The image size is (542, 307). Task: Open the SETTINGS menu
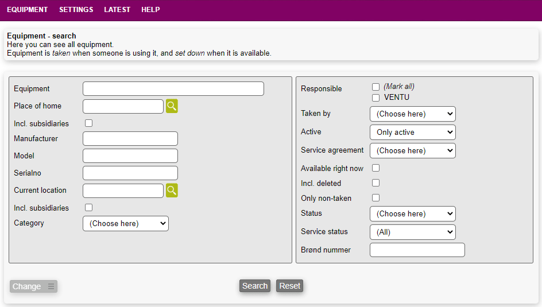point(76,10)
